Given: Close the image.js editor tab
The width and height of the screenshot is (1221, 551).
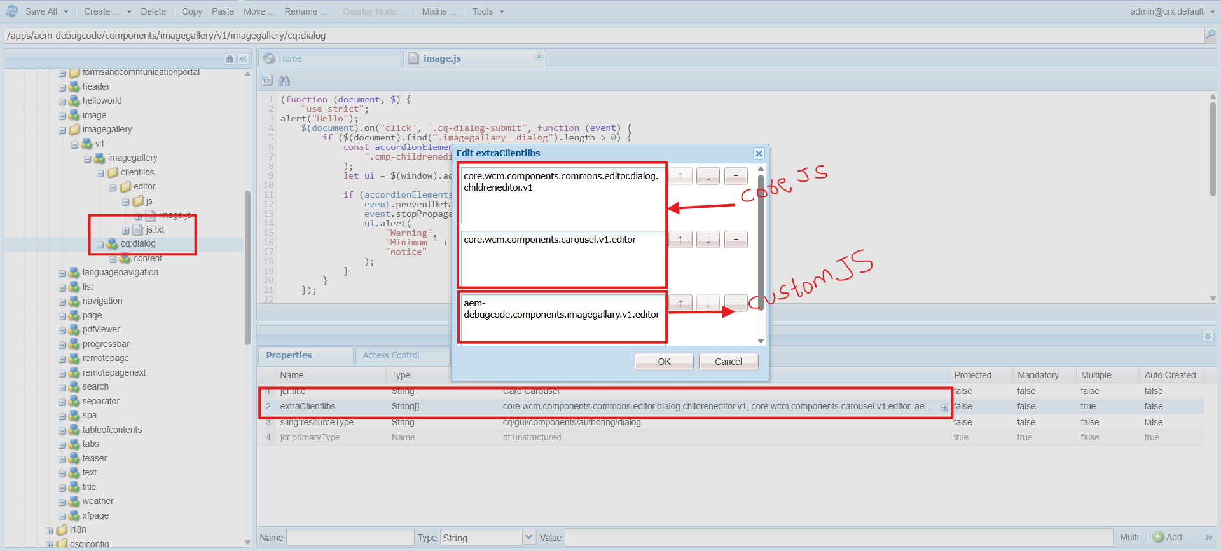Looking at the screenshot, I should pos(539,57).
